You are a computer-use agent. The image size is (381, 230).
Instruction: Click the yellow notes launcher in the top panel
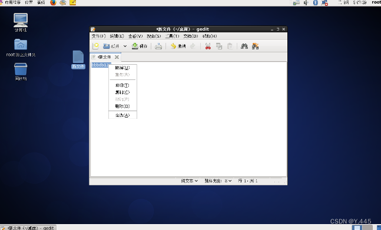coord(72,2)
